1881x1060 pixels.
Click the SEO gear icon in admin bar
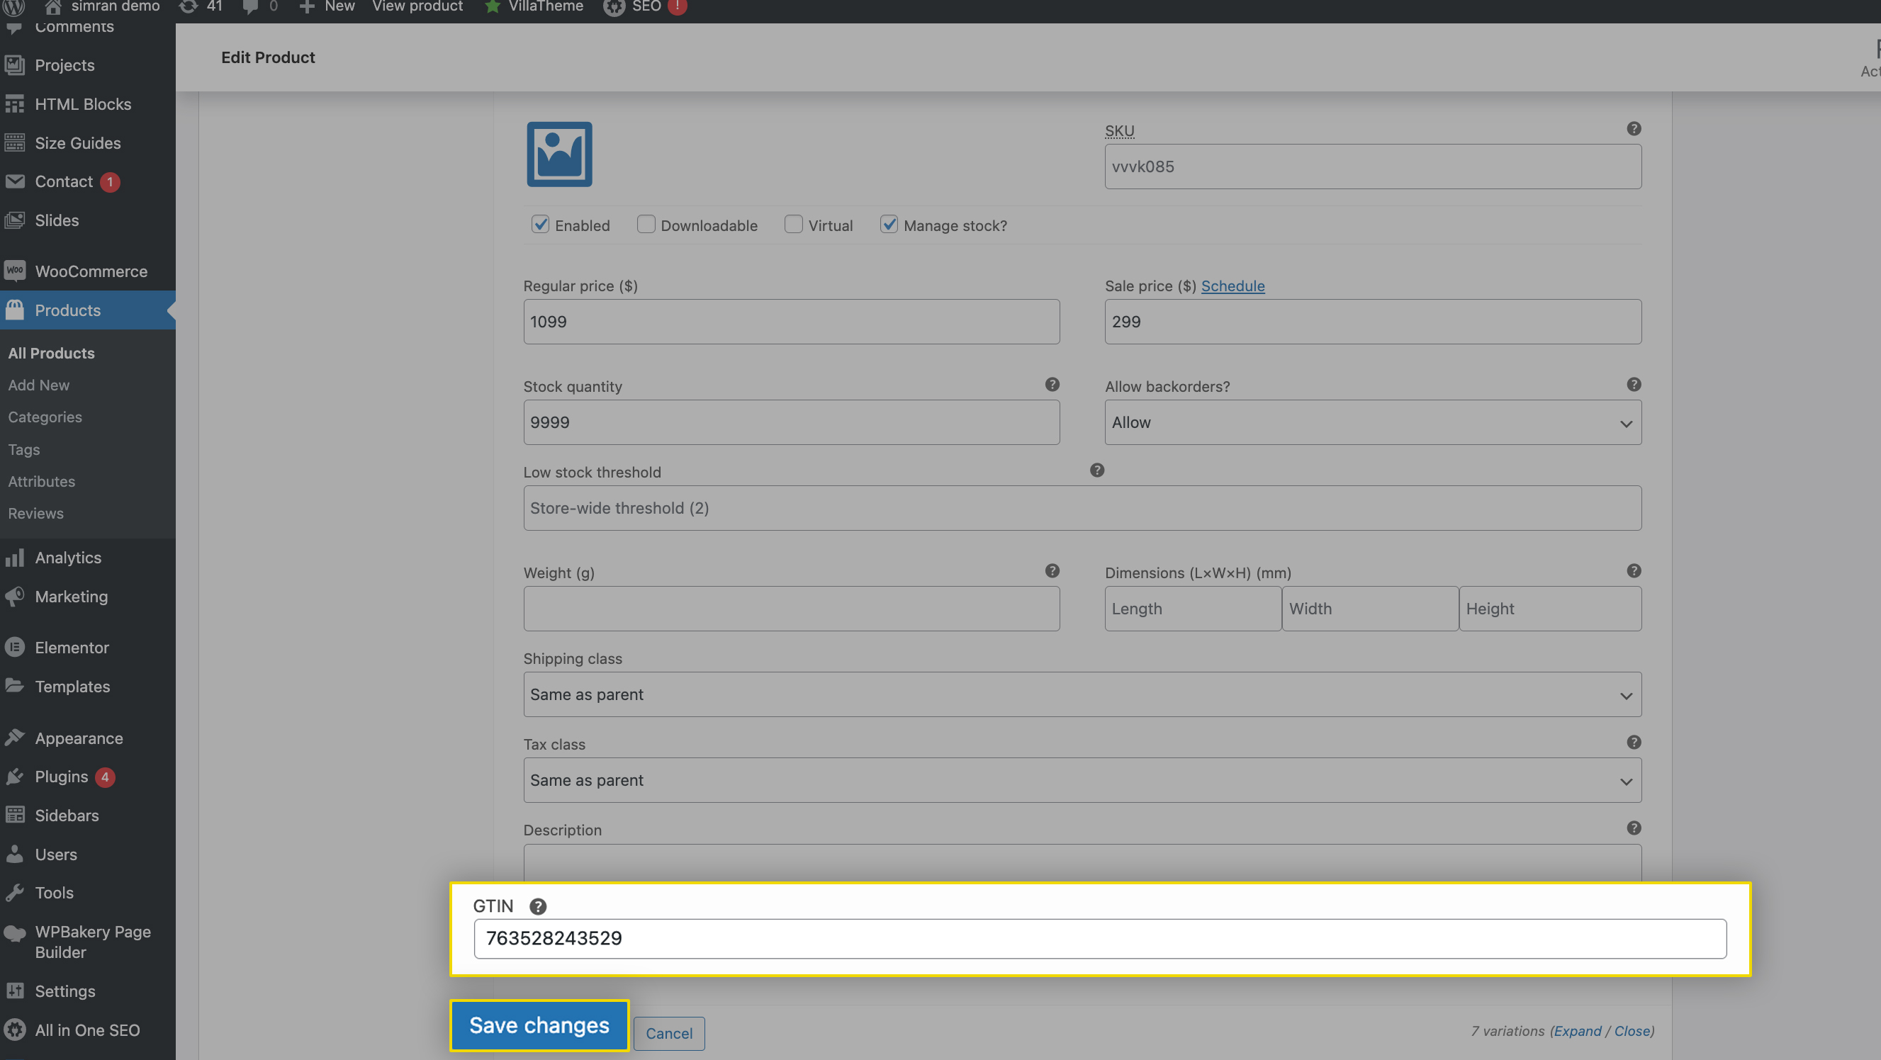tap(614, 7)
